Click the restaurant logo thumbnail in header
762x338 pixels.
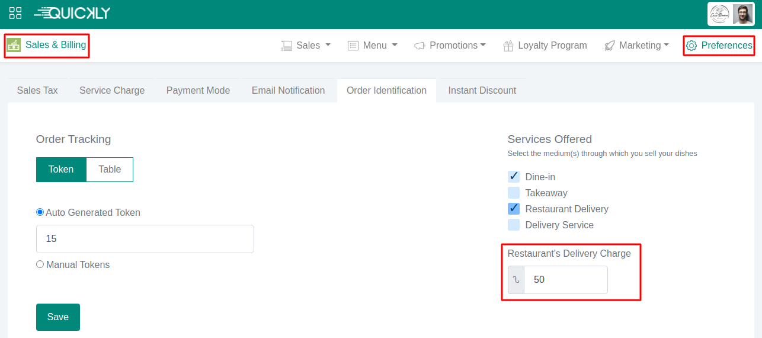click(x=720, y=14)
